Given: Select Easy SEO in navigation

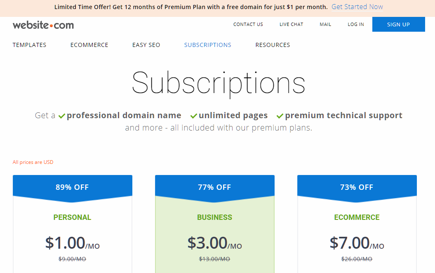Looking at the screenshot, I should (x=146, y=45).
